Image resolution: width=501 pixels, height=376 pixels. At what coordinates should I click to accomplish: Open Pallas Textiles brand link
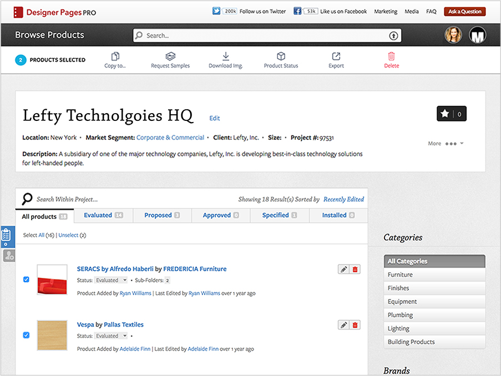click(124, 324)
